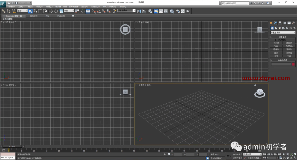
Task: Open the Material Editor icon
Action: pyautogui.click(x=172, y=11)
